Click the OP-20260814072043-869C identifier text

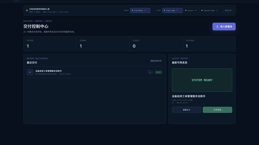pos(46,74)
